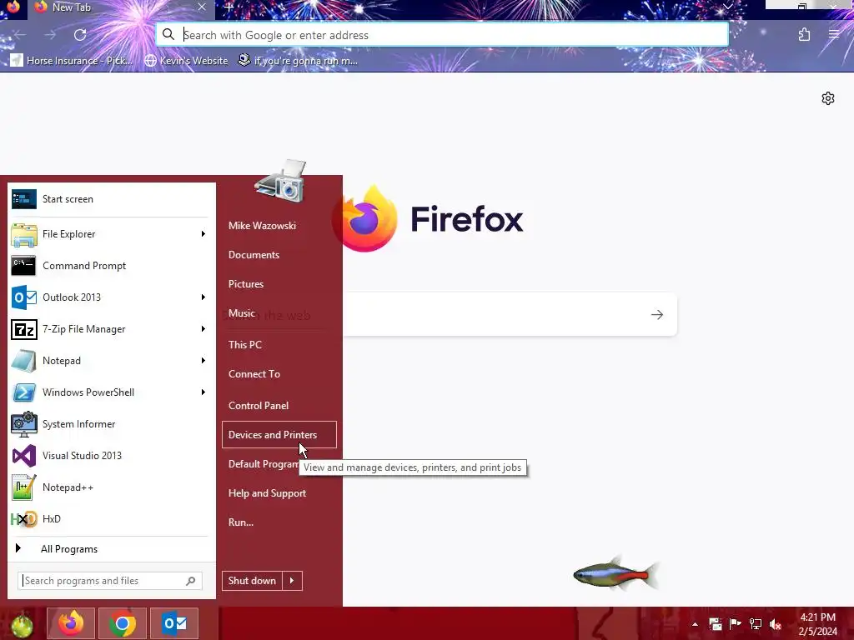Click the user picture printer-camera icon
The image size is (854, 640).
click(280, 181)
